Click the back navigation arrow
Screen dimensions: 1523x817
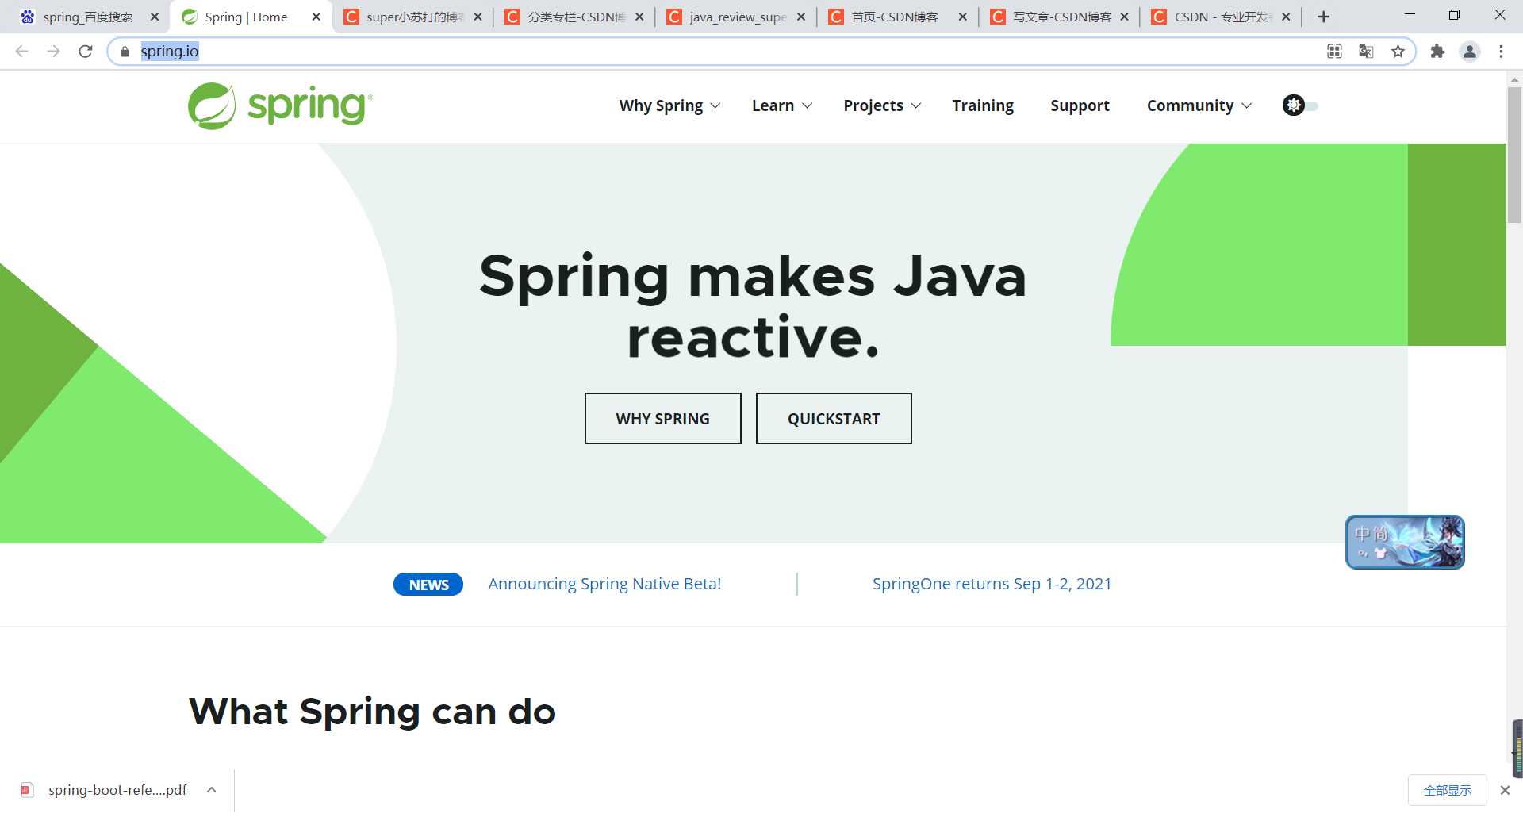pyautogui.click(x=21, y=51)
